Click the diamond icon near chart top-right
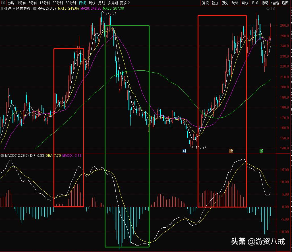Screen dimensions: 292x252 point(268,9)
